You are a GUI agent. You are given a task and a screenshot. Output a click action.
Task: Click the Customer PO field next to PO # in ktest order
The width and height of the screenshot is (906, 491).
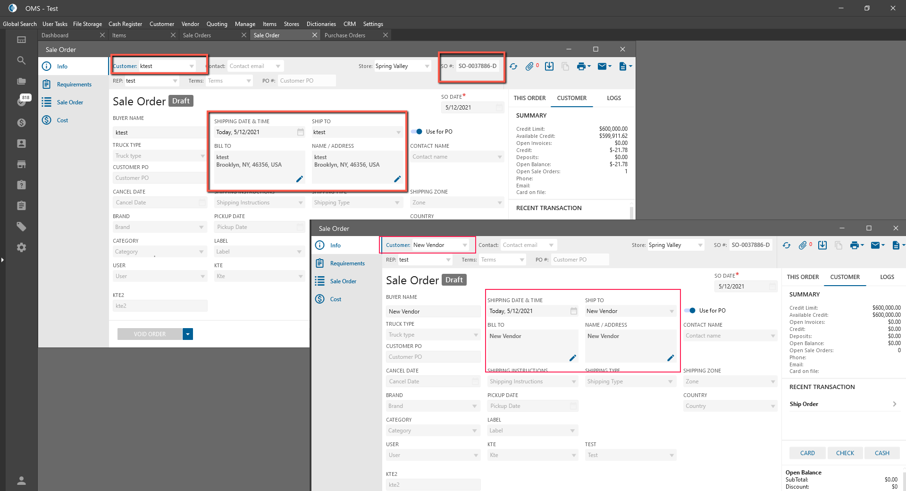click(x=306, y=81)
